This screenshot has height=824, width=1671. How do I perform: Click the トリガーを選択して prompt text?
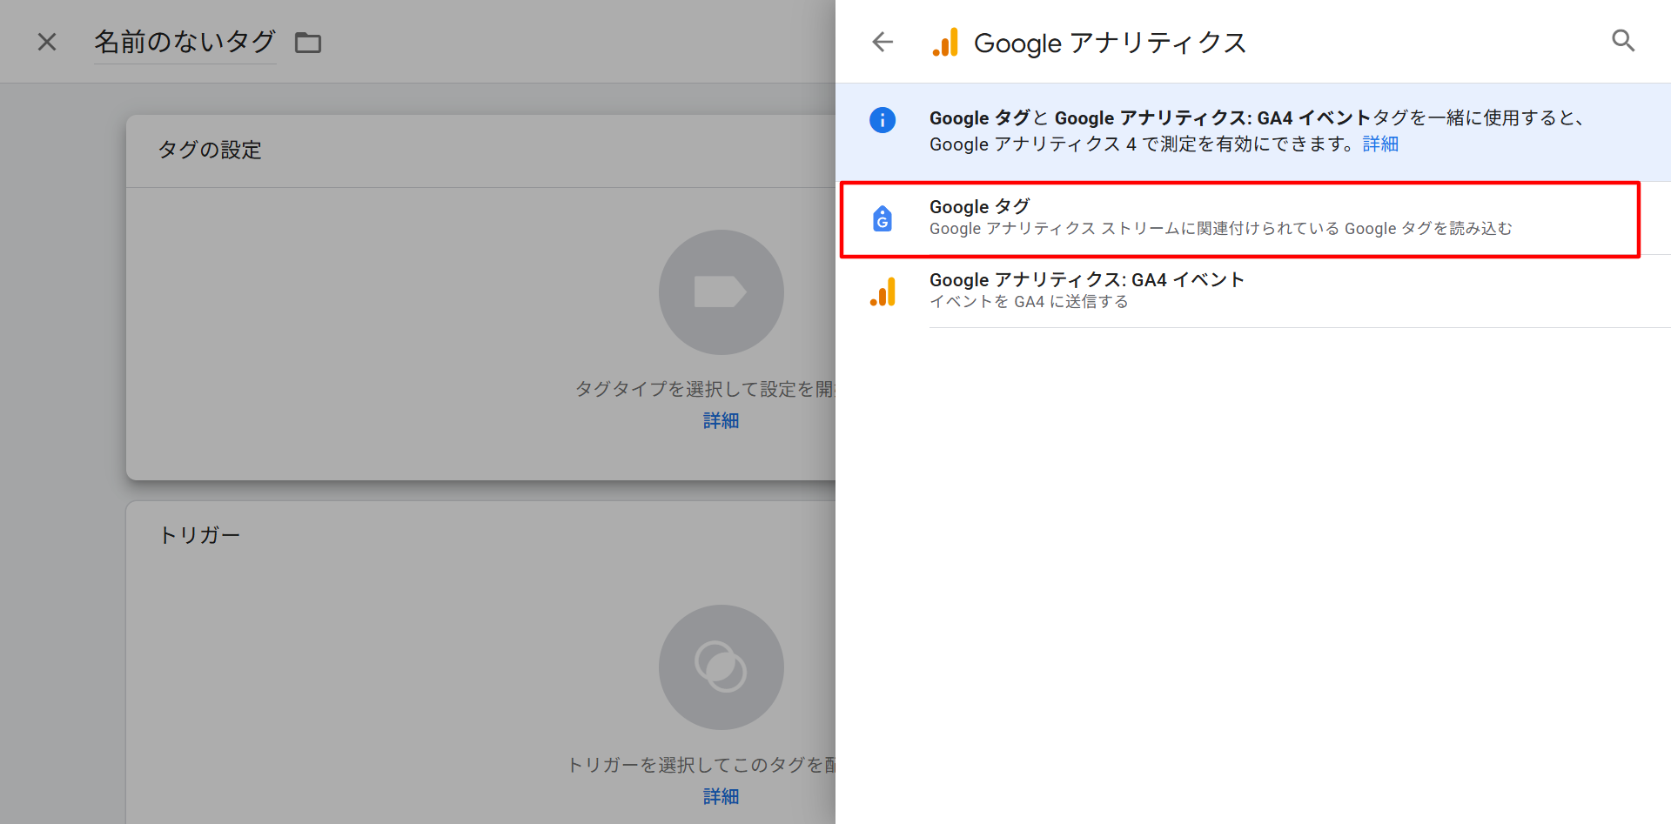click(701, 765)
